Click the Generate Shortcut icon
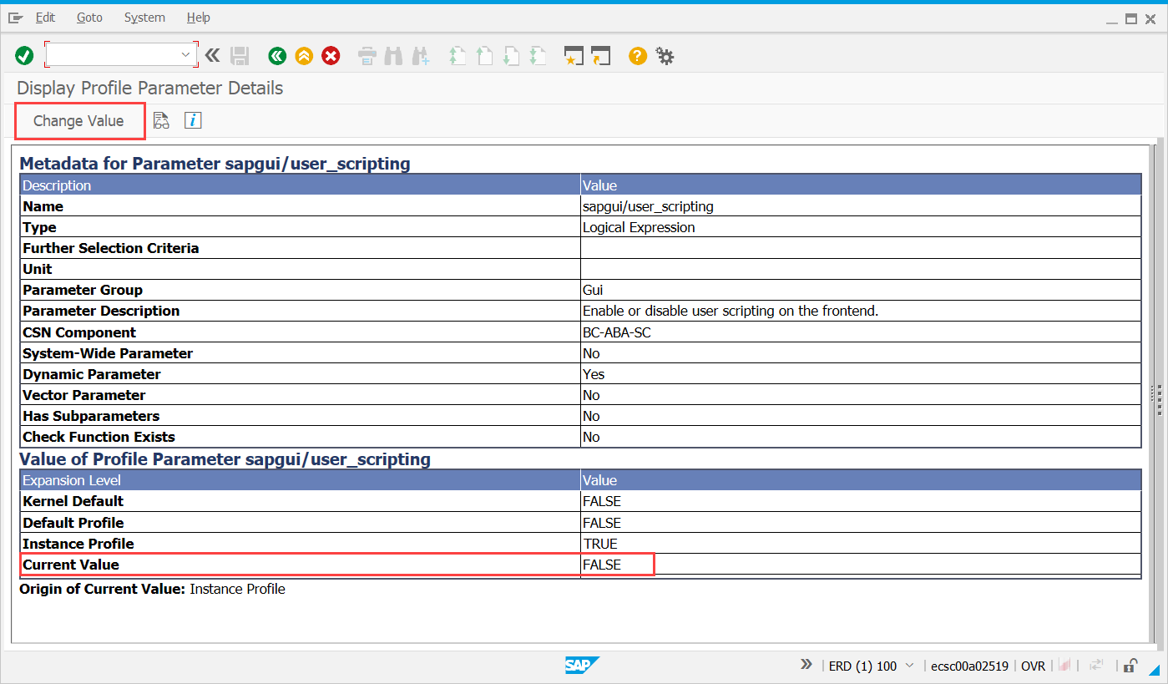 click(x=601, y=56)
